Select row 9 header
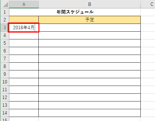 (5, 74)
